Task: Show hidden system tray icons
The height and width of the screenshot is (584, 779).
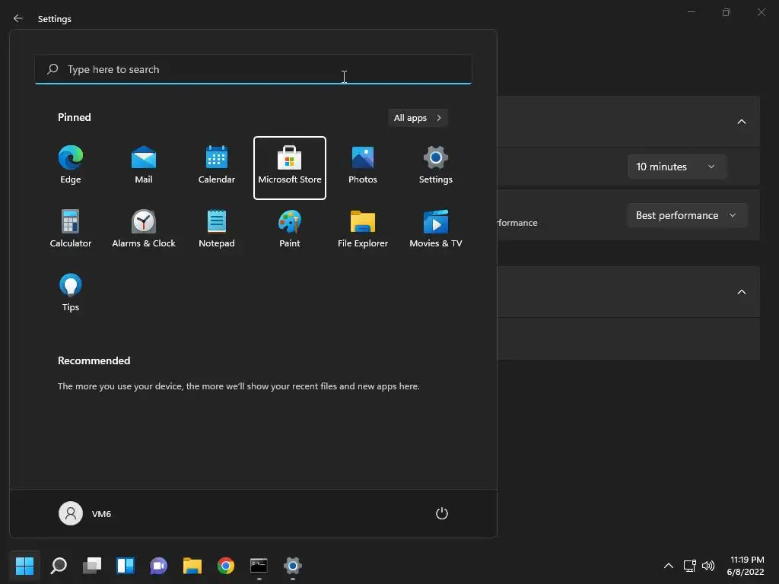Action: pyautogui.click(x=669, y=566)
